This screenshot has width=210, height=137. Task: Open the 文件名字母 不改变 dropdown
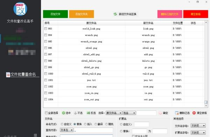point(198,126)
